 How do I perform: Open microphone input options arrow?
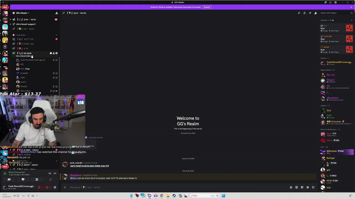pos(42,187)
